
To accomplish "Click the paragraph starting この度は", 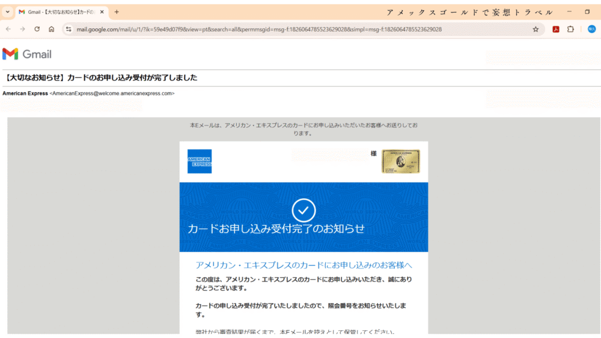I will [304, 283].
